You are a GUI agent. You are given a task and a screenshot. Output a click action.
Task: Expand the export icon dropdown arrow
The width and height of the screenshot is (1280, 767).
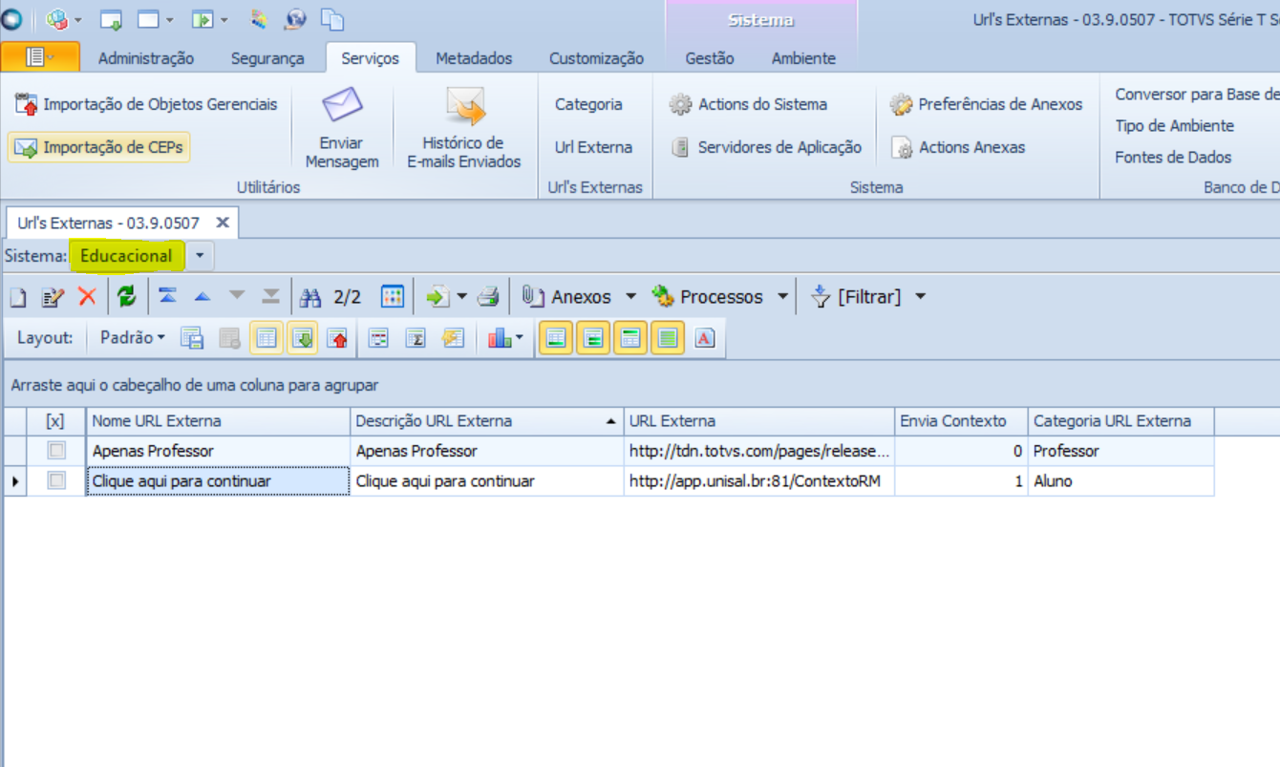462,297
